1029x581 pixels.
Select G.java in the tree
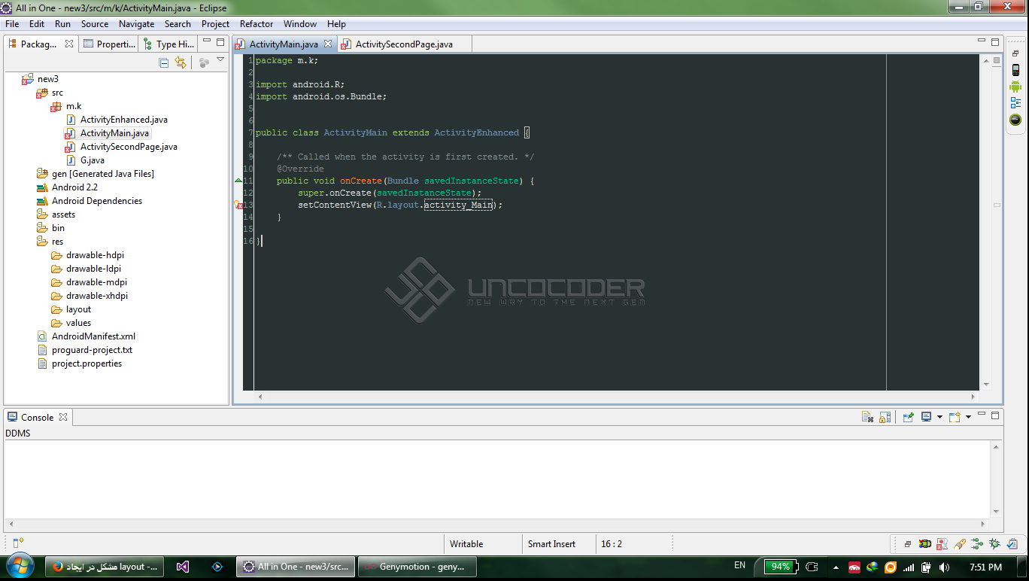(85, 160)
